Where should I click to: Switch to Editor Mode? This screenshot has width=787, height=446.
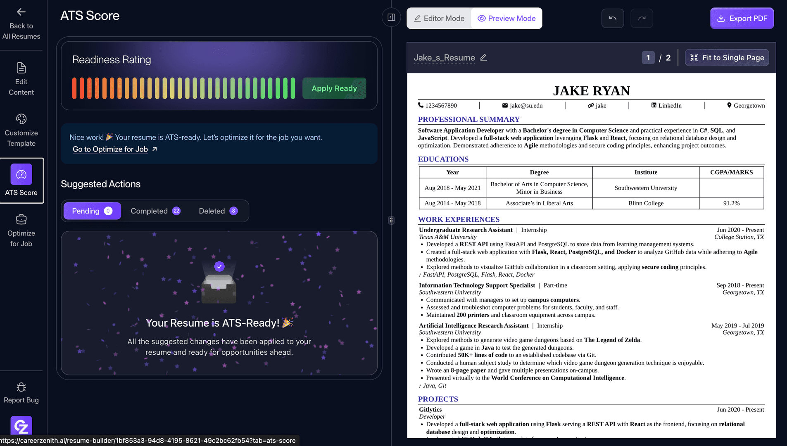click(439, 18)
